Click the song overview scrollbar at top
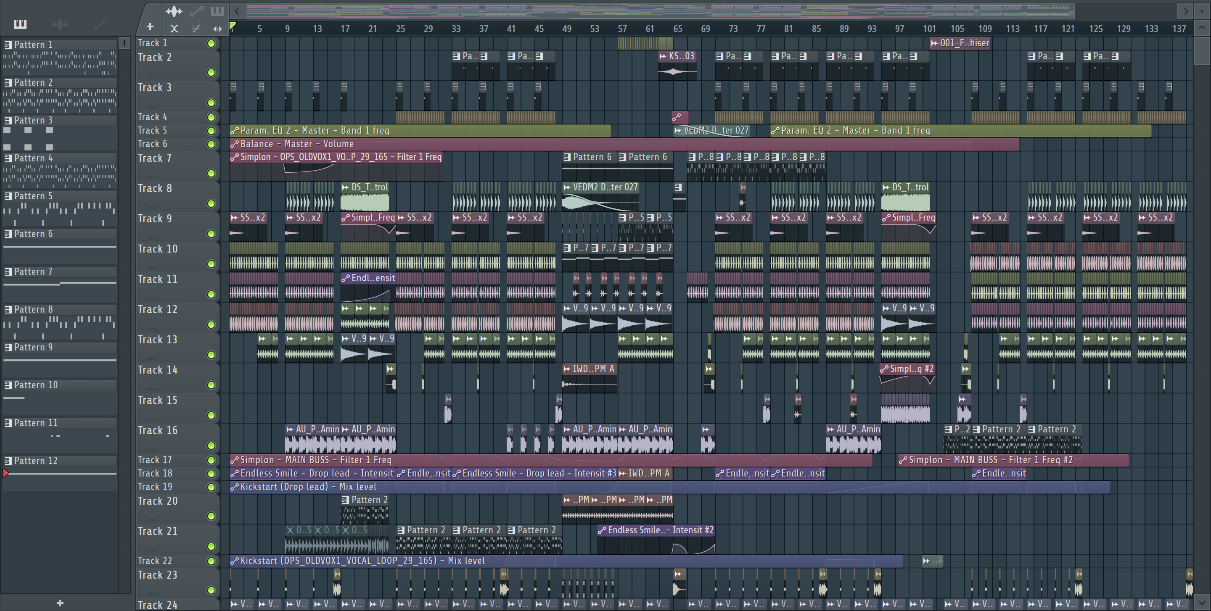The image size is (1211, 611). tap(661, 11)
